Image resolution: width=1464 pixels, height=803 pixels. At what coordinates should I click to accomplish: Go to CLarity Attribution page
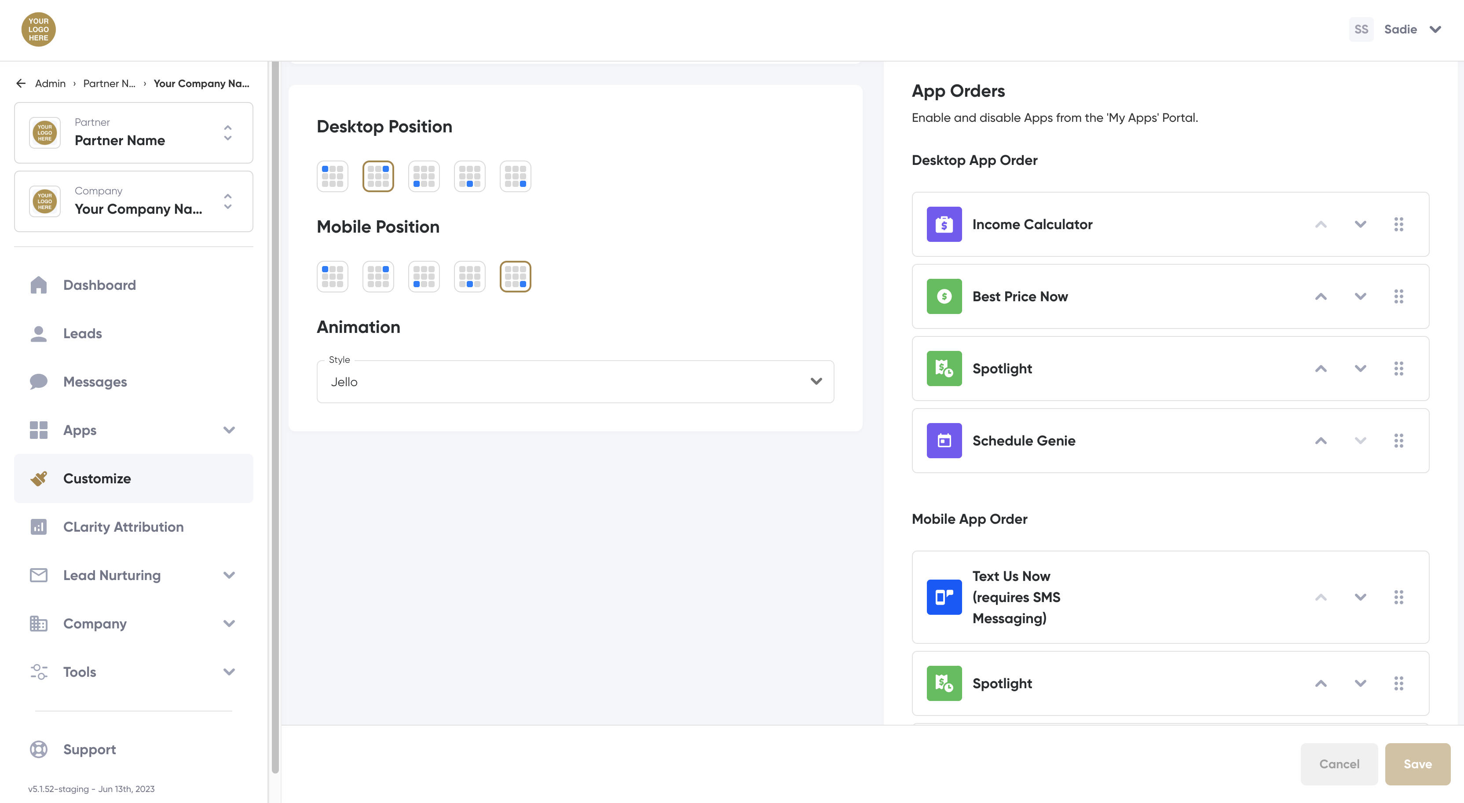(123, 527)
